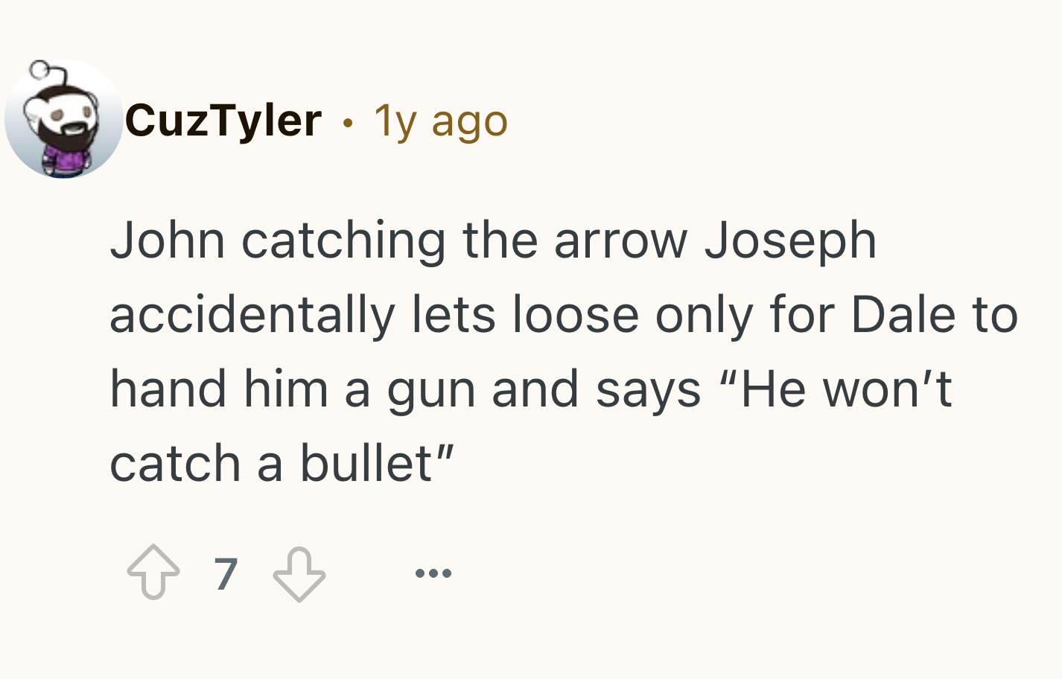Screen dimensions: 1062x679
Task: Click the quoted text 'He won't'
Action: tap(836, 388)
